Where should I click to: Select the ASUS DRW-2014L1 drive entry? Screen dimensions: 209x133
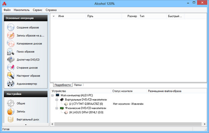click(86, 113)
